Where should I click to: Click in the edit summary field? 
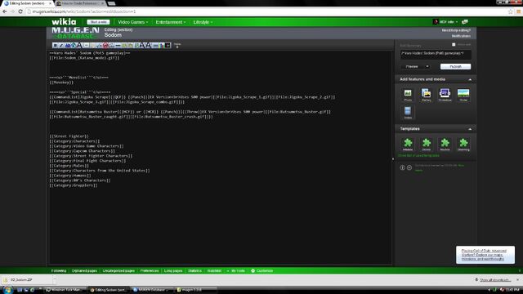[436, 55]
